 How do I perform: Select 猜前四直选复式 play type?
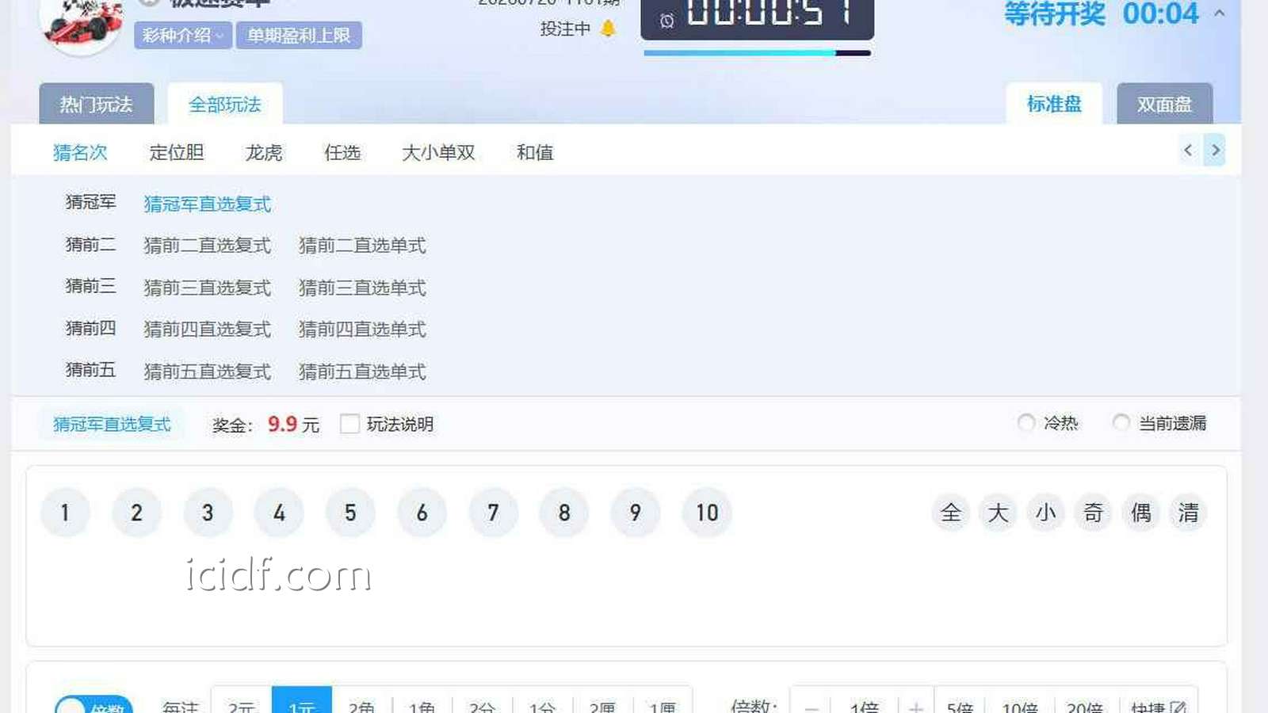208,329
